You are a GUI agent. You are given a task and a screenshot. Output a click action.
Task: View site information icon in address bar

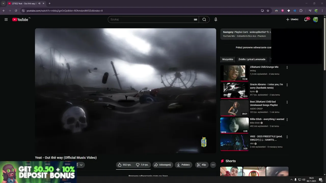point(23,11)
